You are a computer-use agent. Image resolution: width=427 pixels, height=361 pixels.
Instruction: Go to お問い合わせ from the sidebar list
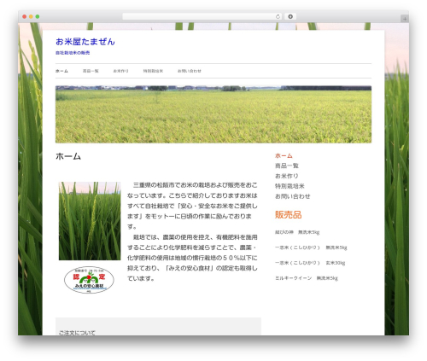pyautogui.click(x=292, y=196)
